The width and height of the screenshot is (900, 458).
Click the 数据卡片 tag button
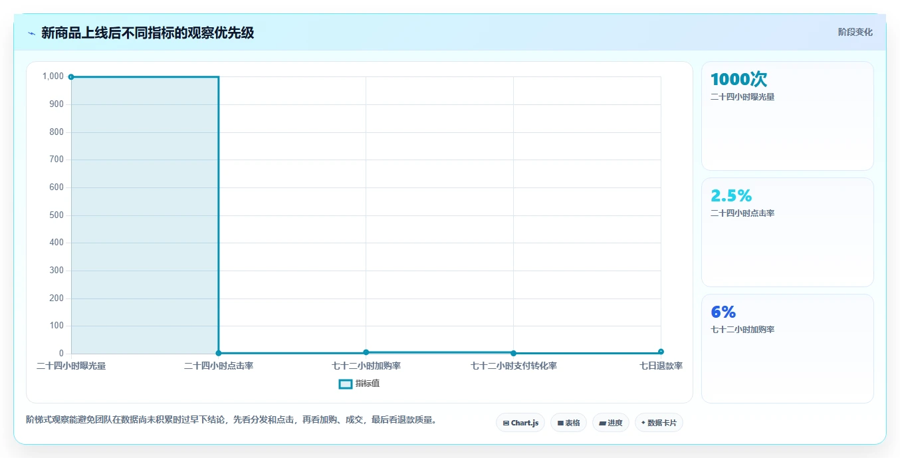click(659, 423)
